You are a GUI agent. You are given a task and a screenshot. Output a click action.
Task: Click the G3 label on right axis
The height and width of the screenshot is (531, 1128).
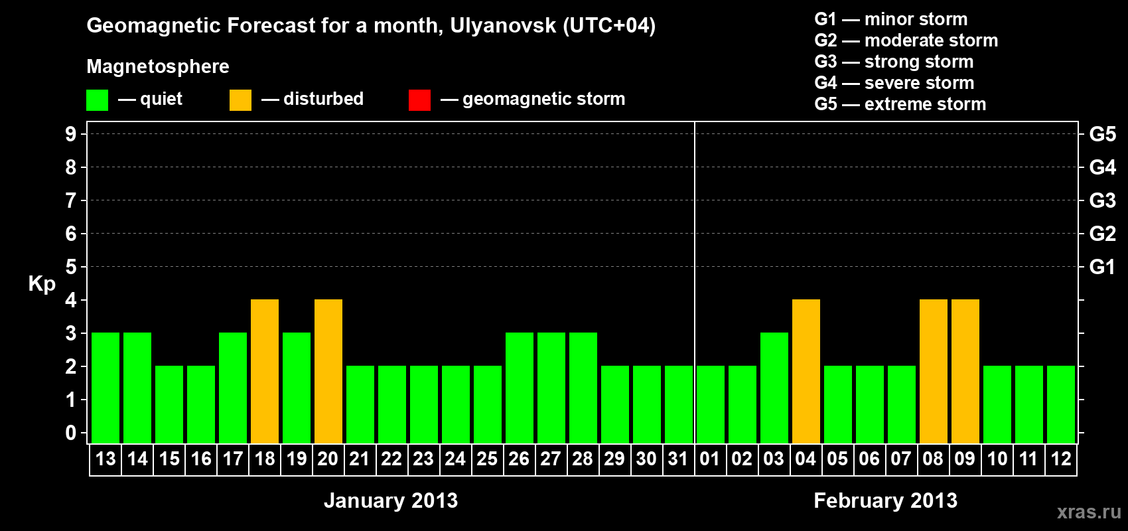pos(1102,200)
